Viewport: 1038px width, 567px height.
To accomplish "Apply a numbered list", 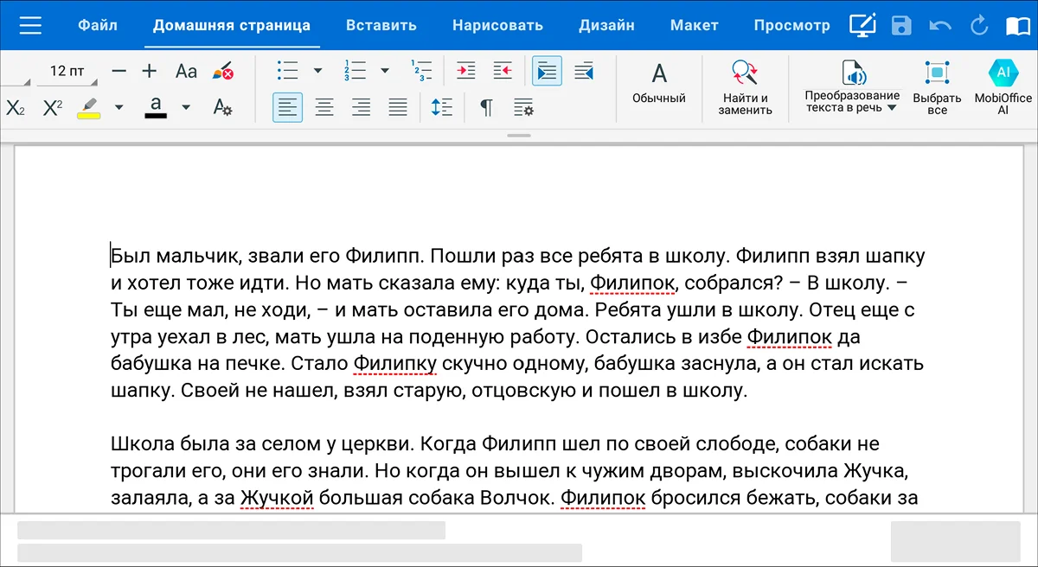I will click(355, 71).
